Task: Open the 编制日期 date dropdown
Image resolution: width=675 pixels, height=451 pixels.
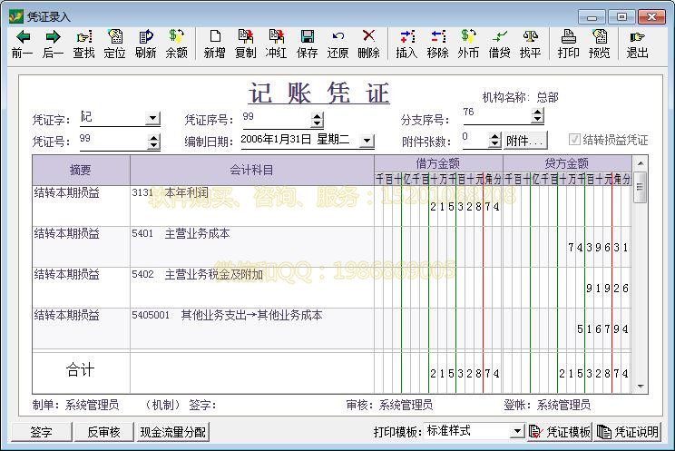Action: pyautogui.click(x=366, y=141)
